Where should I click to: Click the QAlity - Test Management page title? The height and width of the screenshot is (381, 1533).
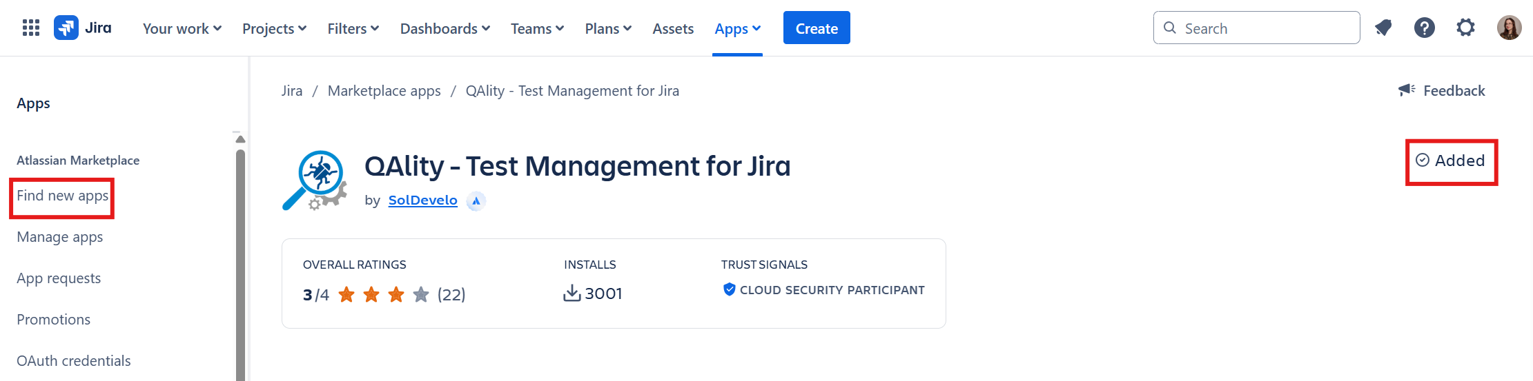click(x=578, y=166)
